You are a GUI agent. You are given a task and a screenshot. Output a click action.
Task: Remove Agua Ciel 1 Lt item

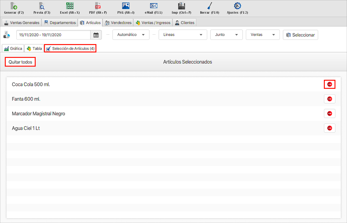coord(329,128)
